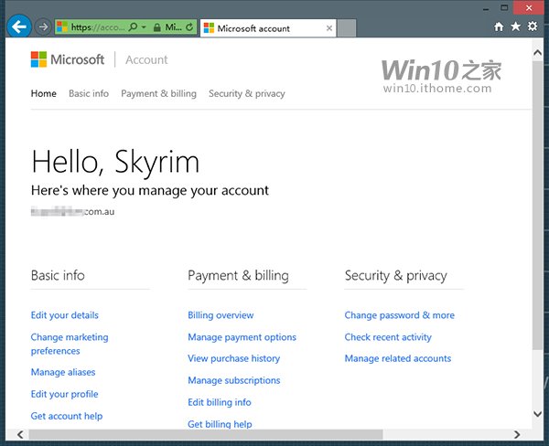
Task: Go back with the browser back arrow
Action: click(x=19, y=27)
